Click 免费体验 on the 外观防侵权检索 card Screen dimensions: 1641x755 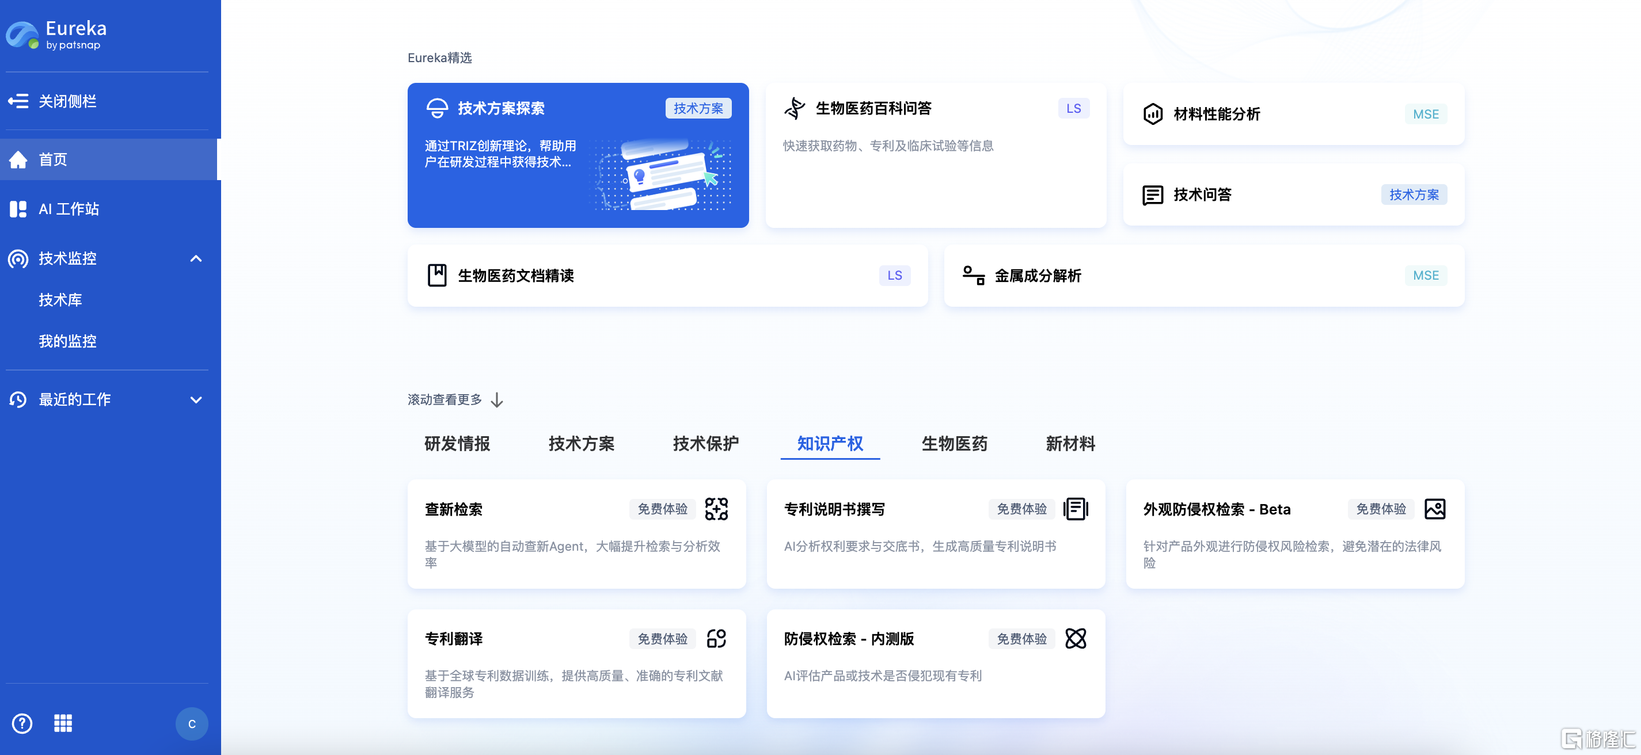[x=1381, y=509]
